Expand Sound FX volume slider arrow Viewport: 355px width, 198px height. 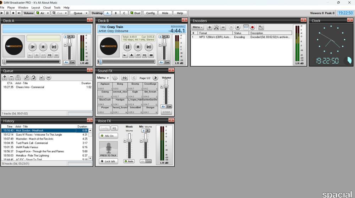tap(162, 86)
